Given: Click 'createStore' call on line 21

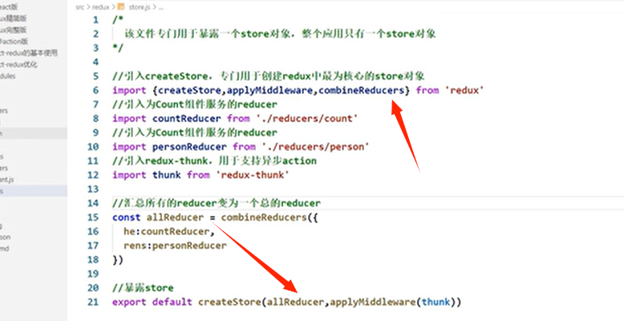Looking at the screenshot, I should point(229,302).
